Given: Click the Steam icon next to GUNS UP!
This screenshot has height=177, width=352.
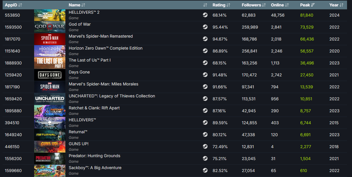Looking at the screenshot, I should (205, 146).
